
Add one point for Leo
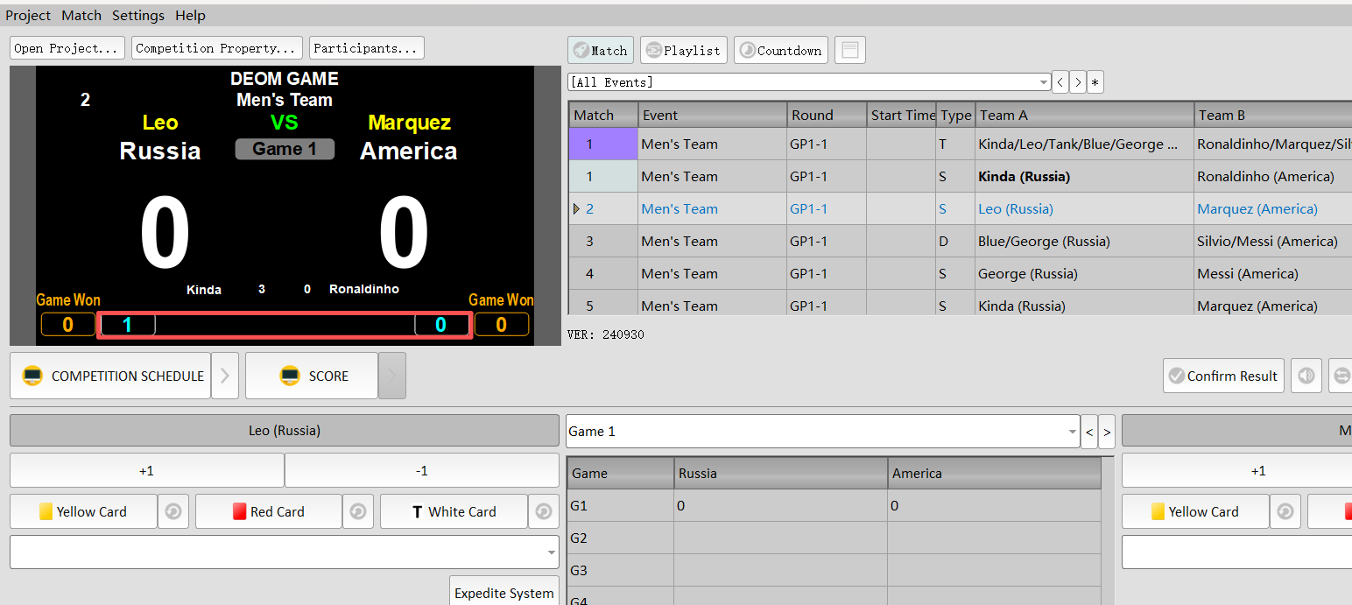tap(146, 470)
